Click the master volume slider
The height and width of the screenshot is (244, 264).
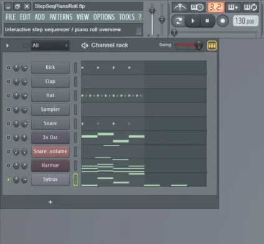tap(152, 11)
